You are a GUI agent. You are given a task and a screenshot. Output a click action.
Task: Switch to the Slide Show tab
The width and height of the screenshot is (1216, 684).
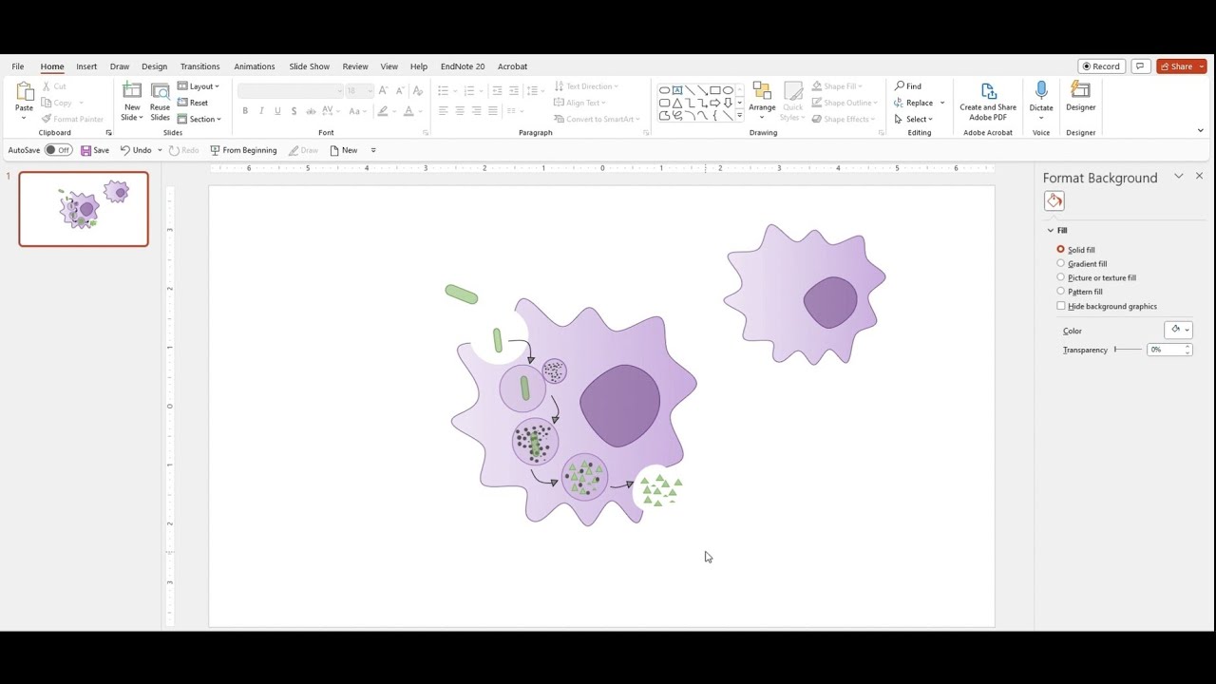[x=310, y=66]
